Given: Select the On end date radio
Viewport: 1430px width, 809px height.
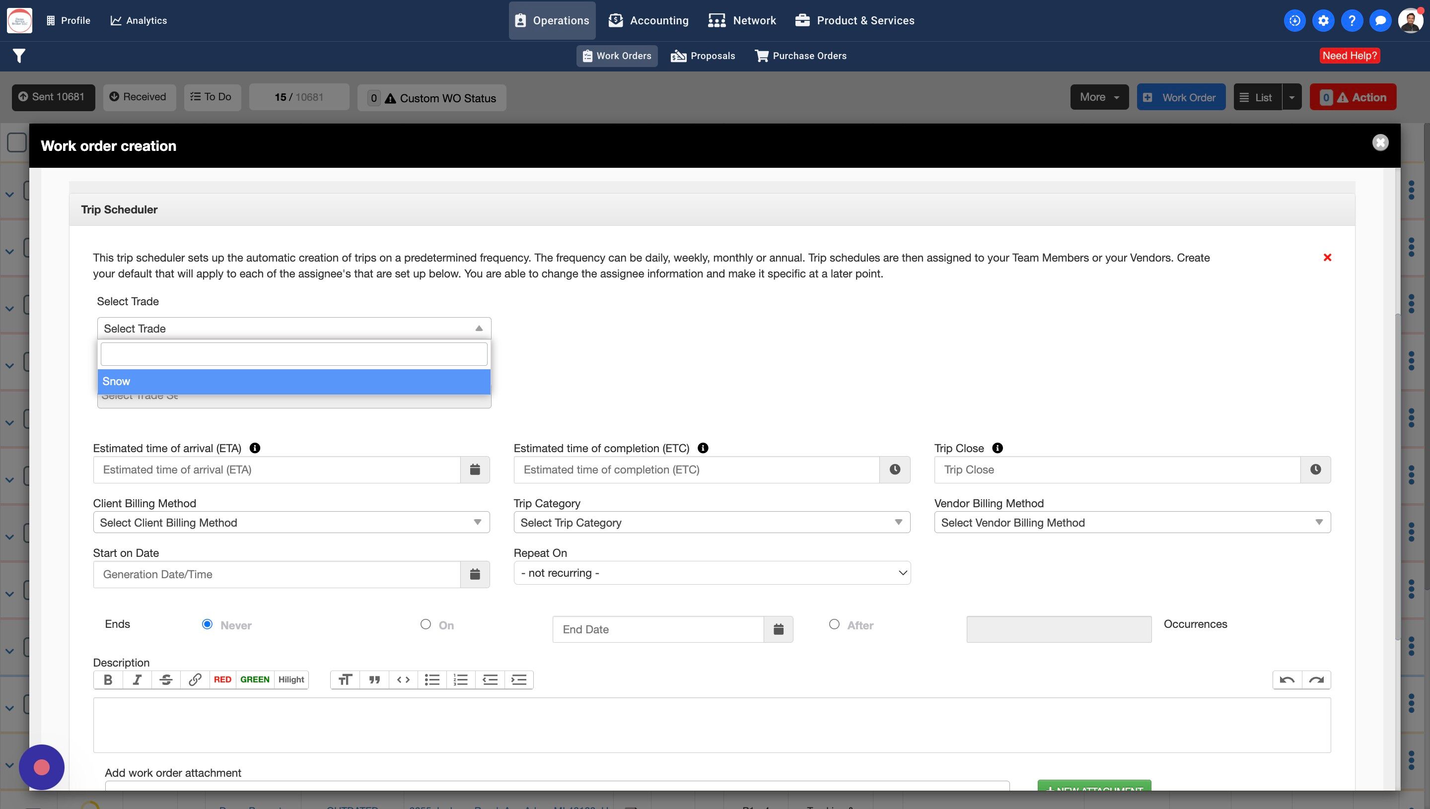Looking at the screenshot, I should [x=426, y=624].
